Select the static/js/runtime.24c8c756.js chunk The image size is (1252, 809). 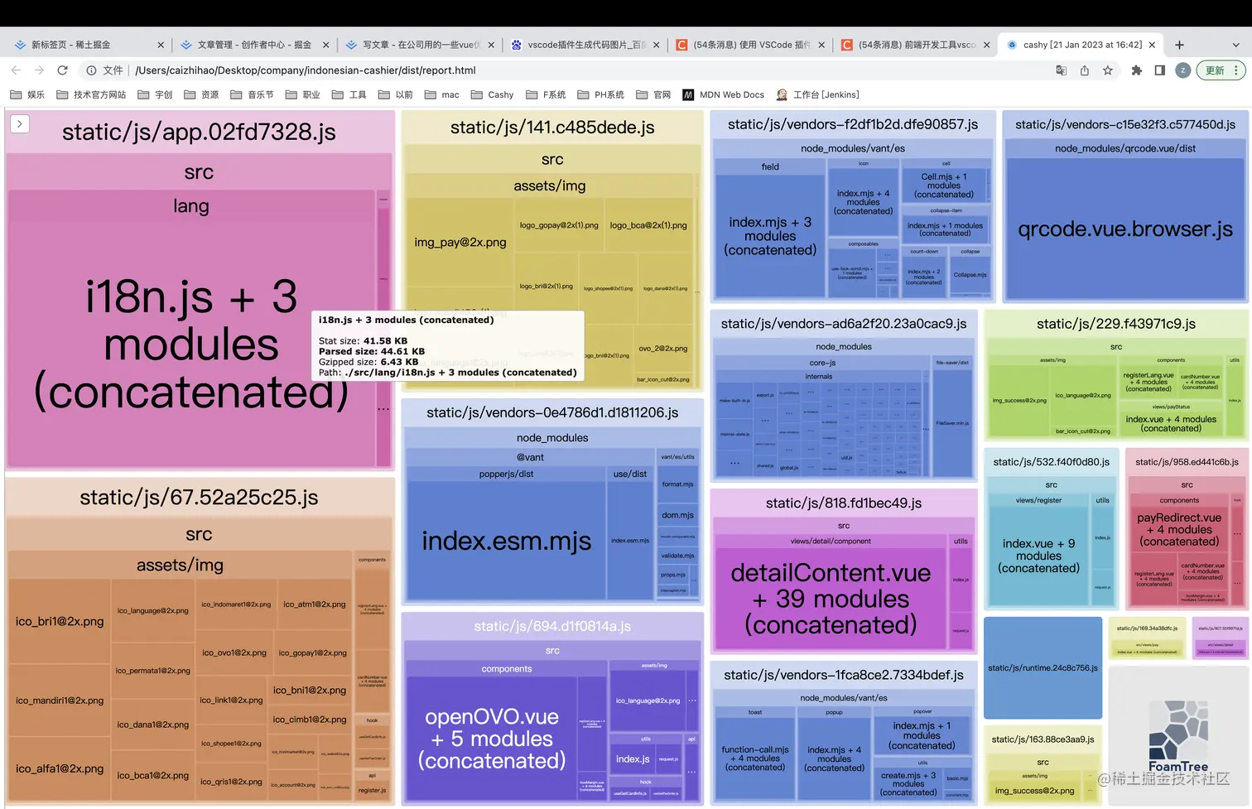click(x=1043, y=667)
